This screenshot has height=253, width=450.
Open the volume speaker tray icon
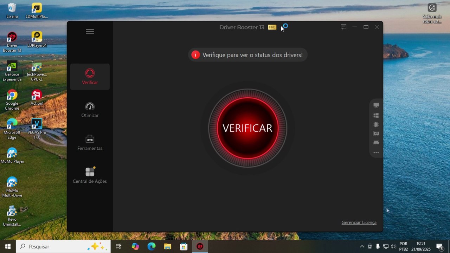tap(393, 246)
